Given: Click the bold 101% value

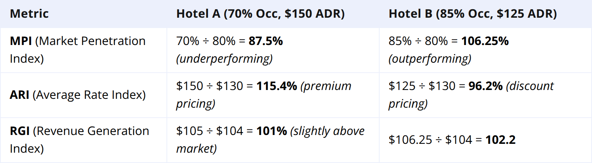Looking at the screenshot, I should [x=272, y=131].
